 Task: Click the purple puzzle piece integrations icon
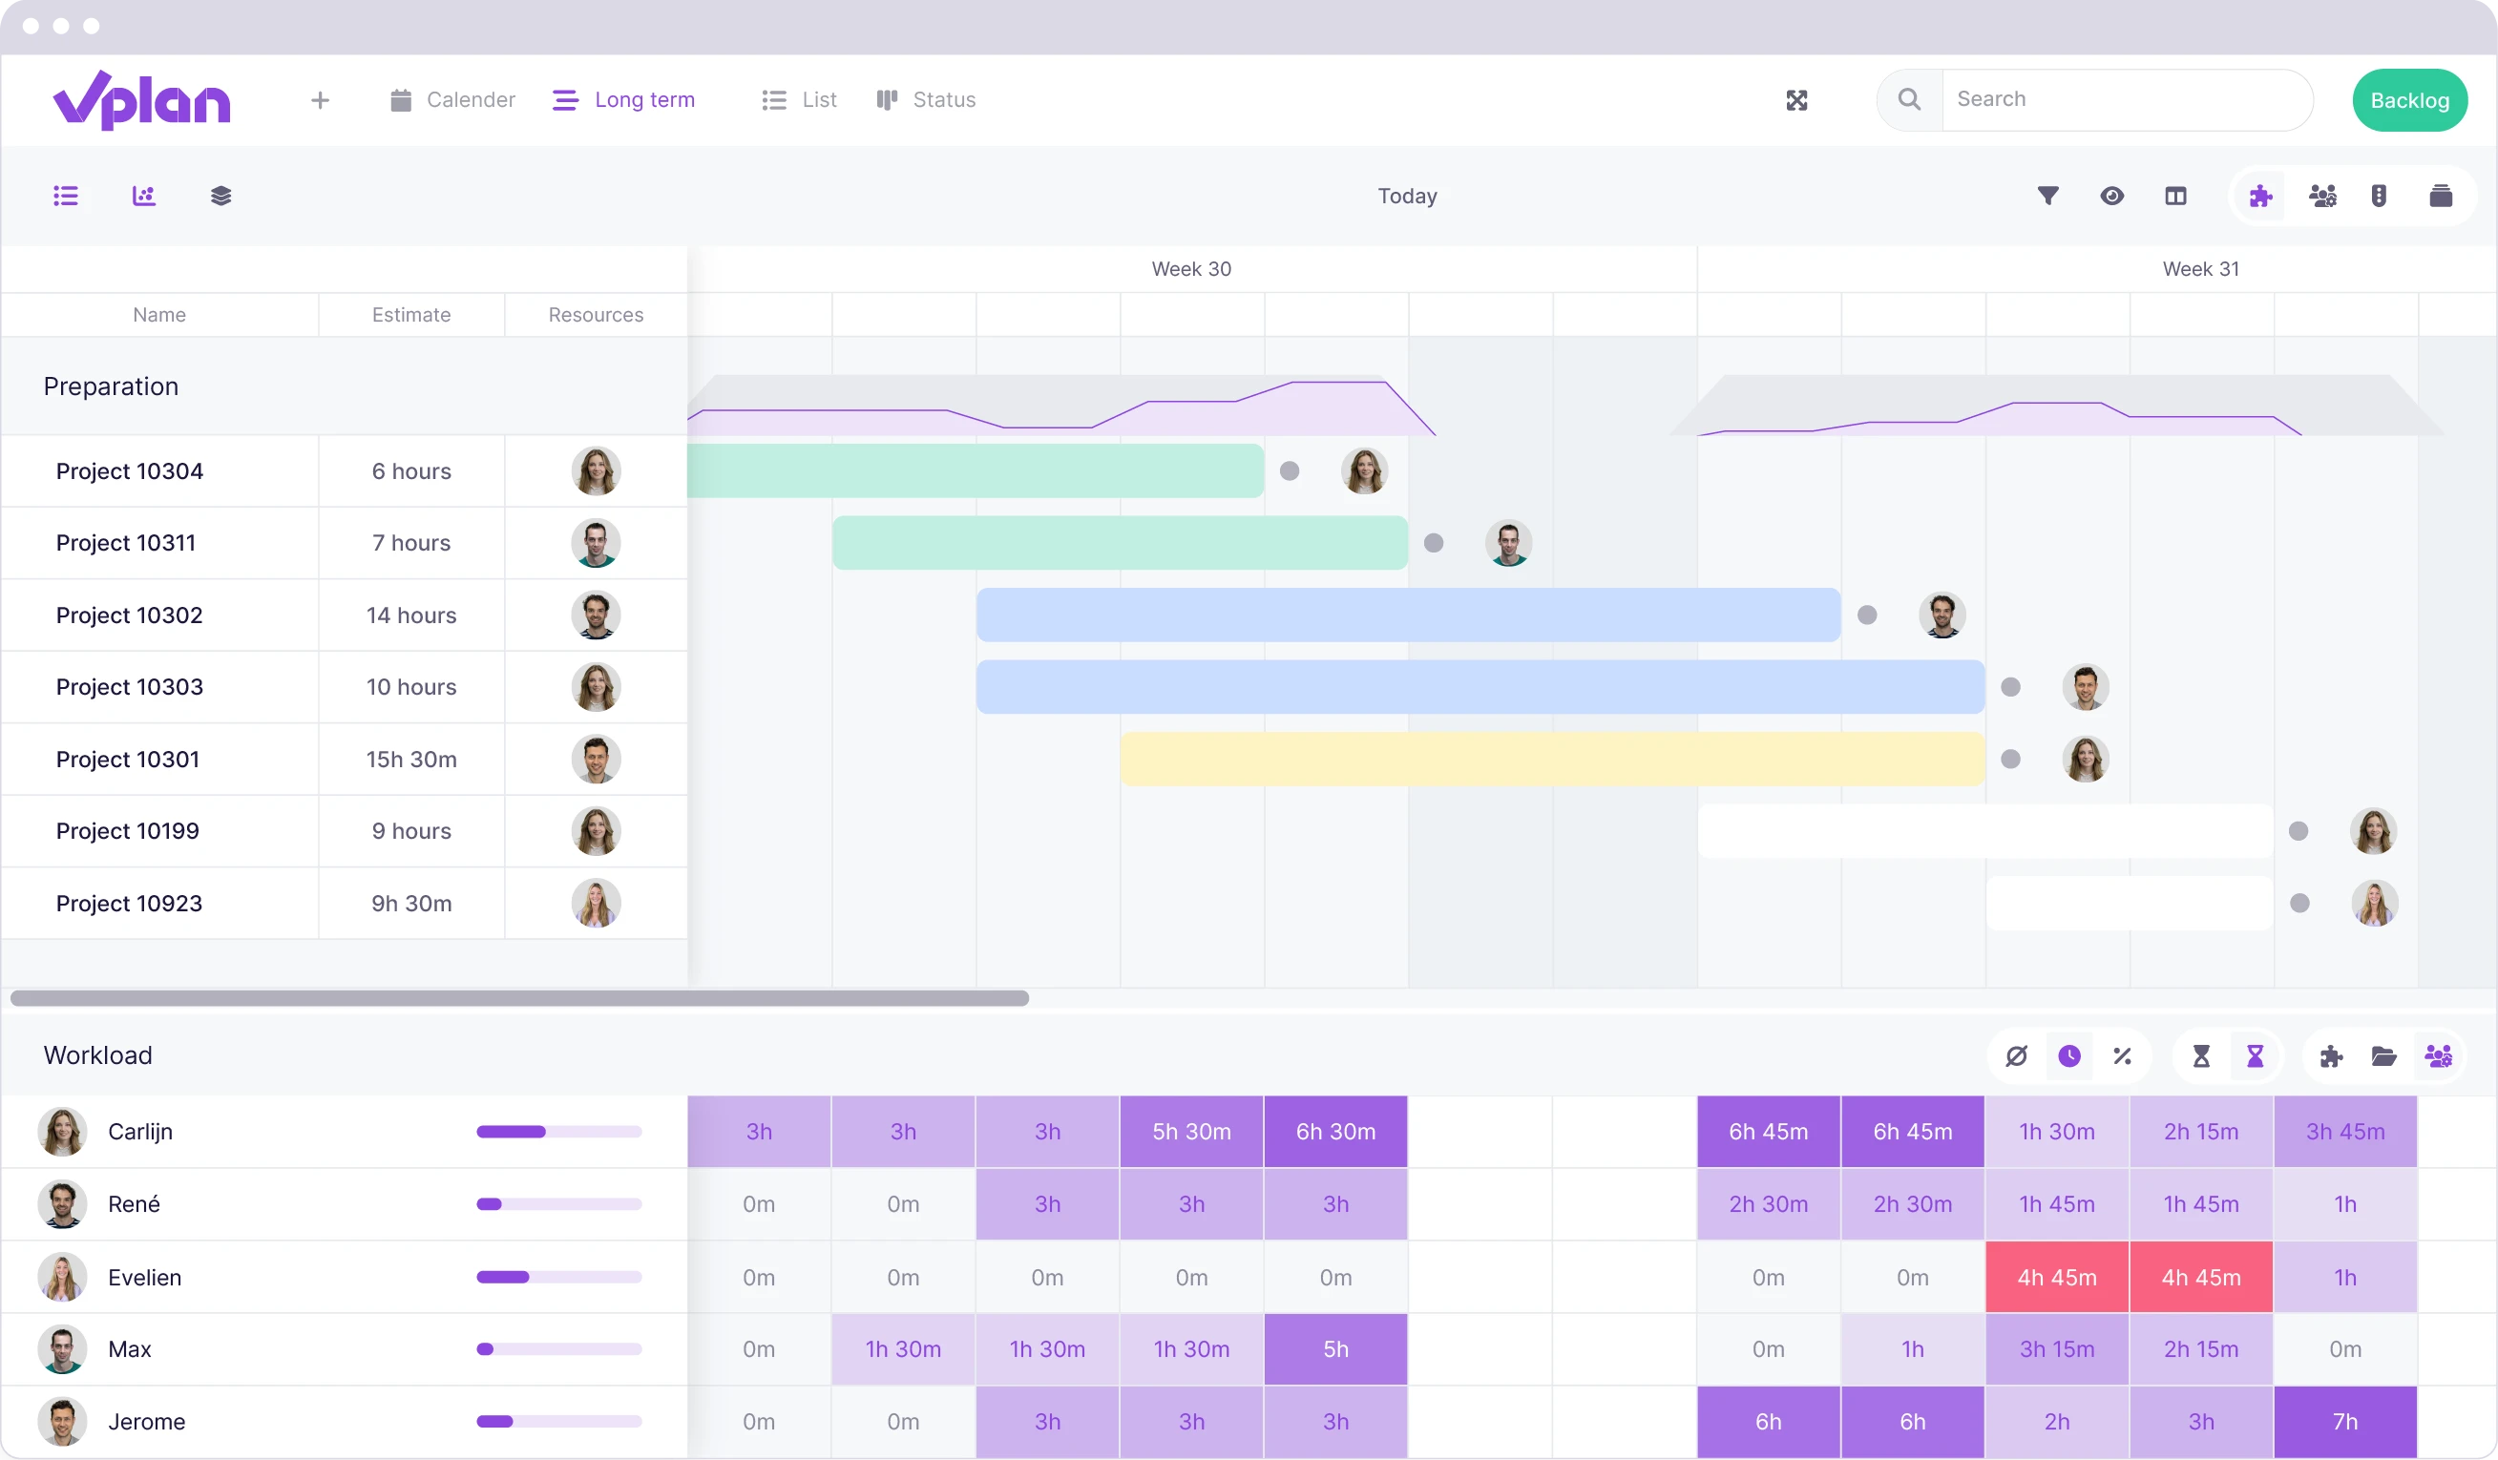tap(2261, 196)
